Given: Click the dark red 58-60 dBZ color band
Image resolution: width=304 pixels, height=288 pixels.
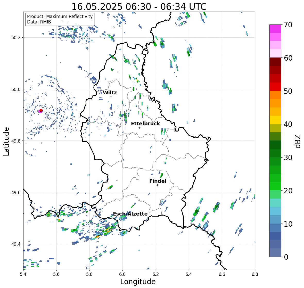Looking at the screenshot, I should [275, 62].
